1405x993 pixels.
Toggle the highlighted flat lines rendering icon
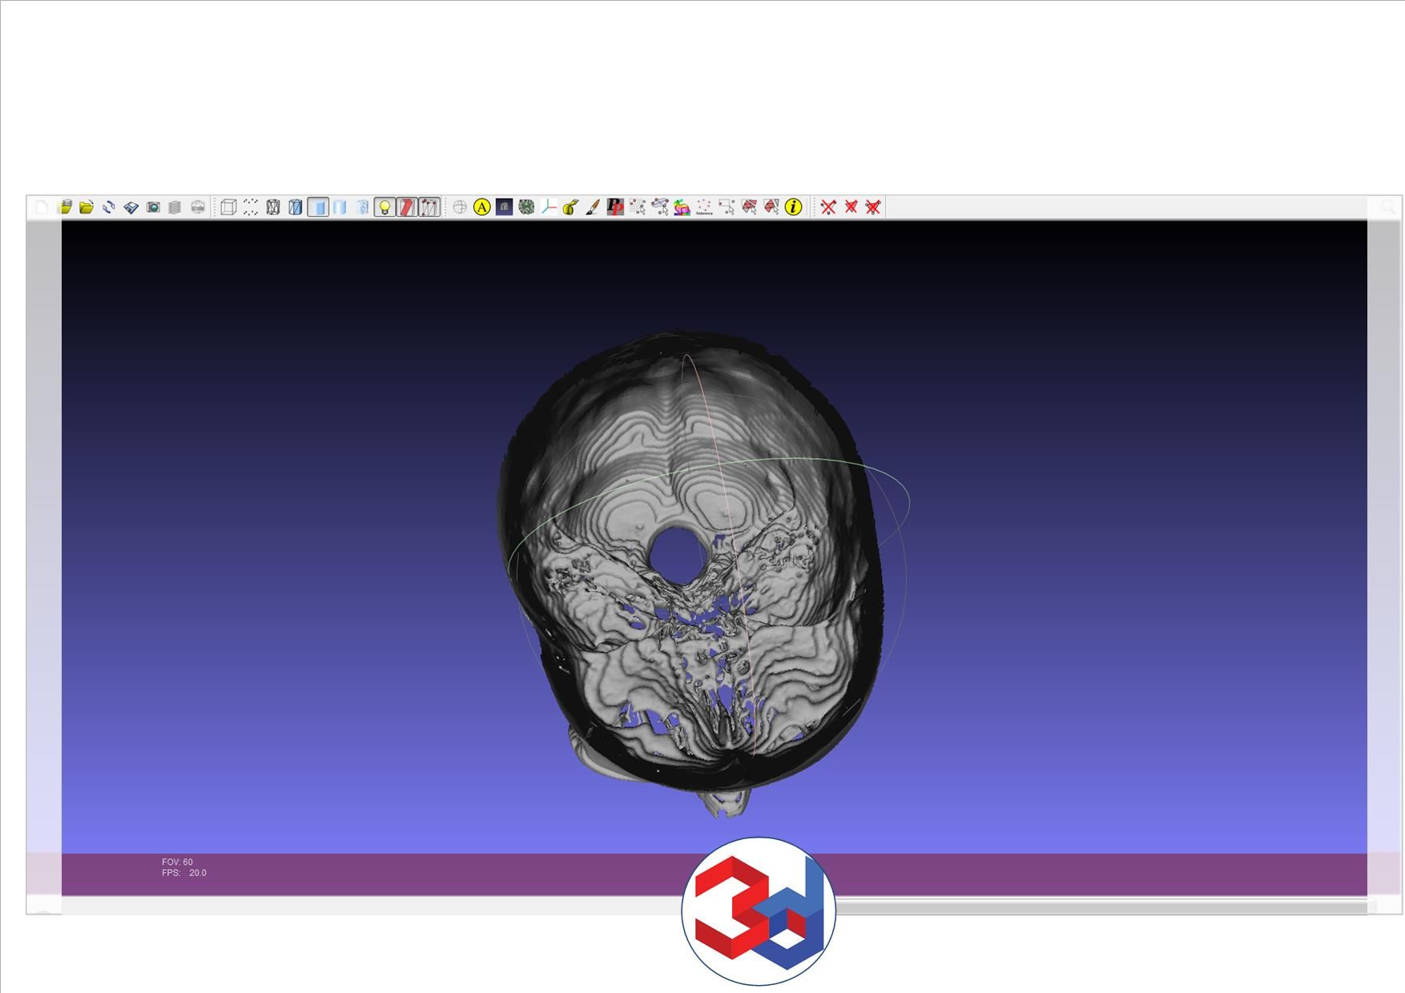click(x=318, y=207)
